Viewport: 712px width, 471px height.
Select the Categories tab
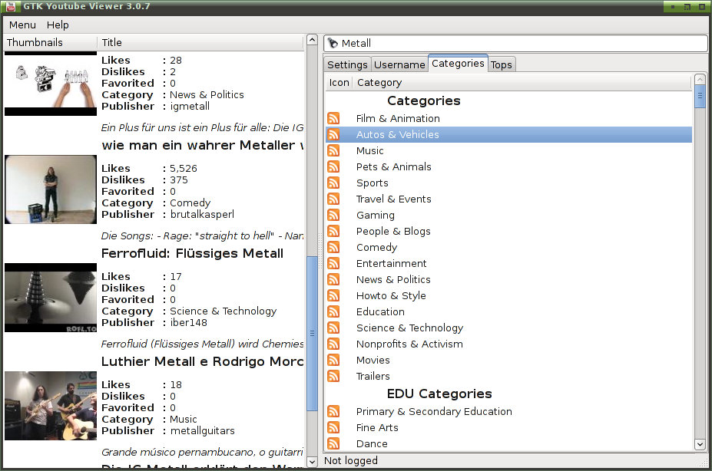pos(458,64)
